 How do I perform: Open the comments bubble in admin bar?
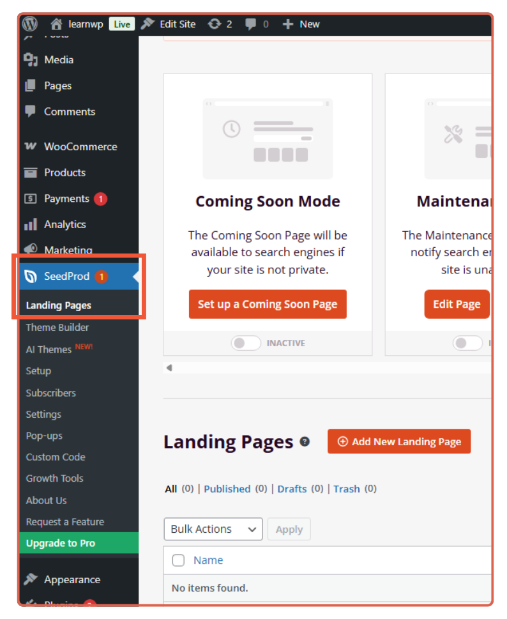tap(251, 24)
